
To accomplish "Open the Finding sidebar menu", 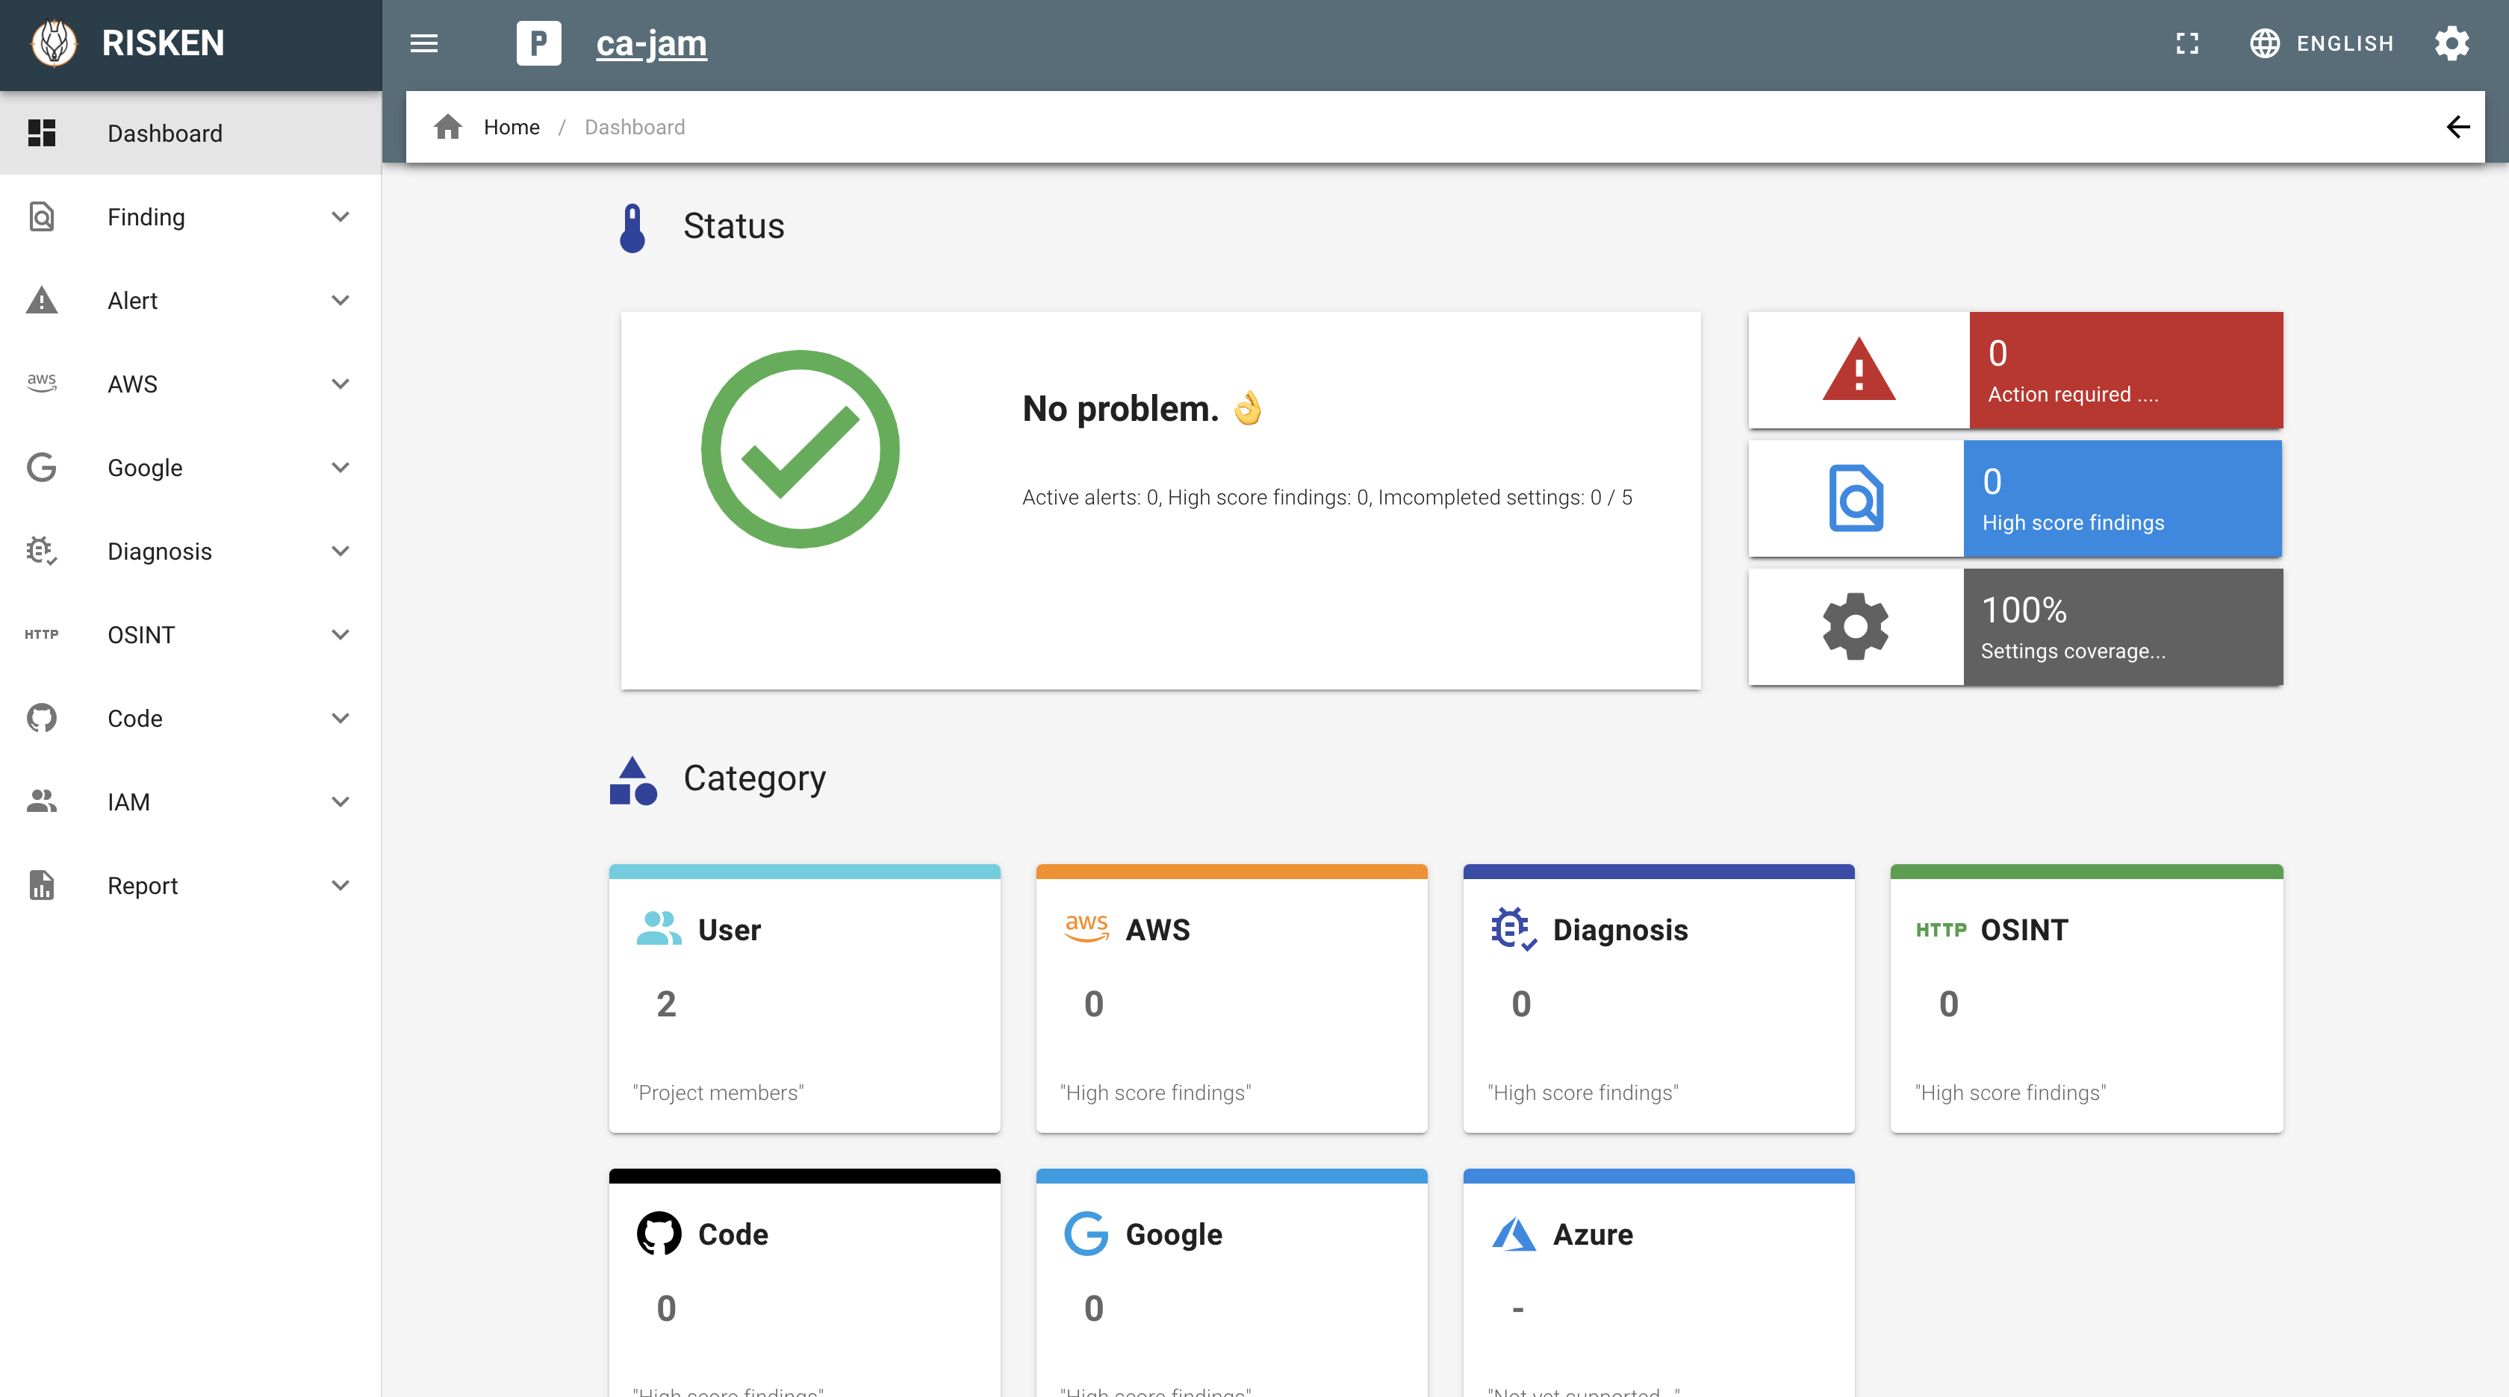I will (191, 217).
